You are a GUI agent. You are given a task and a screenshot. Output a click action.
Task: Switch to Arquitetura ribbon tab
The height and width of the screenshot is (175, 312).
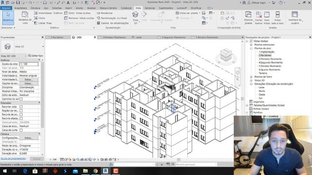coord(20,8)
